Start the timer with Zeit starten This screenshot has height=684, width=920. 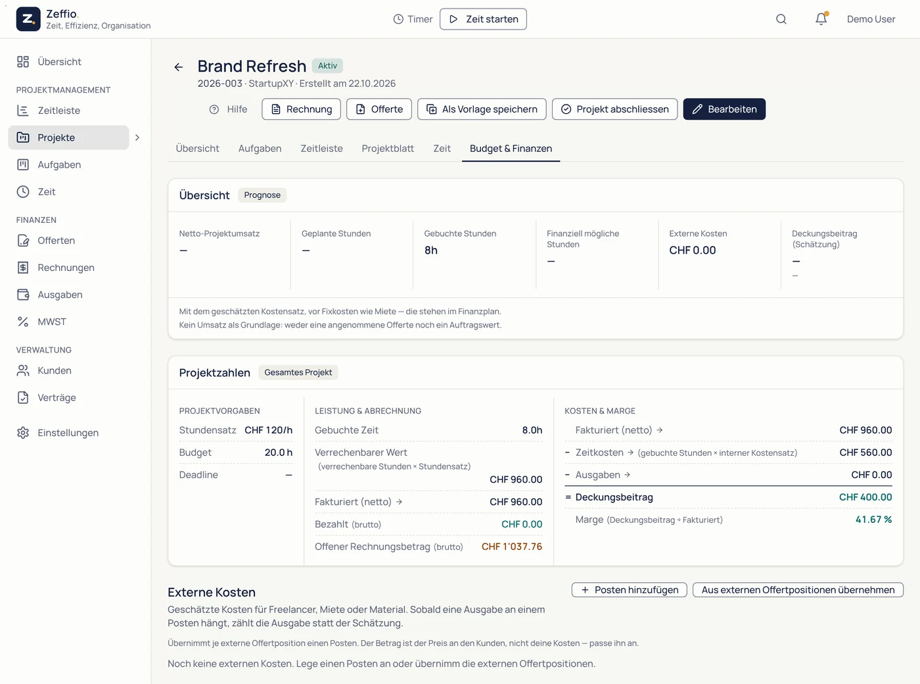(483, 19)
